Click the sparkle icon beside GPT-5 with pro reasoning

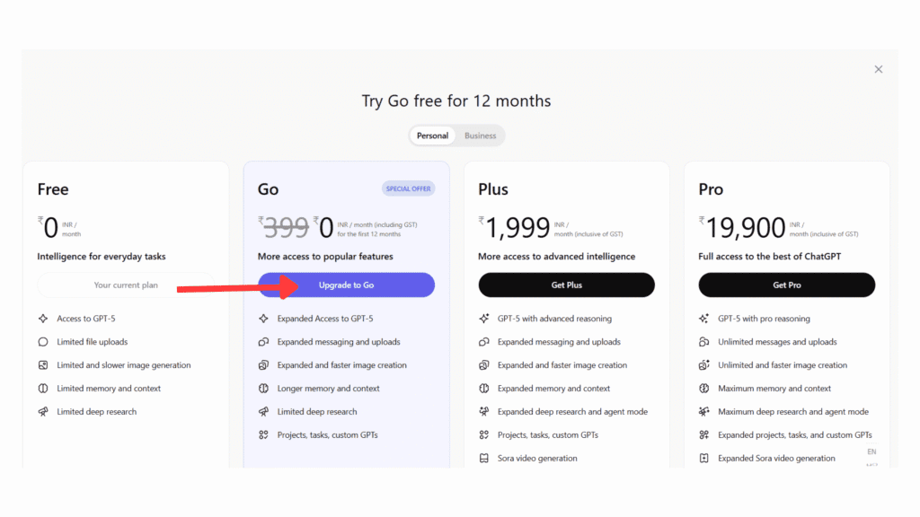pyautogui.click(x=704, y=319)
